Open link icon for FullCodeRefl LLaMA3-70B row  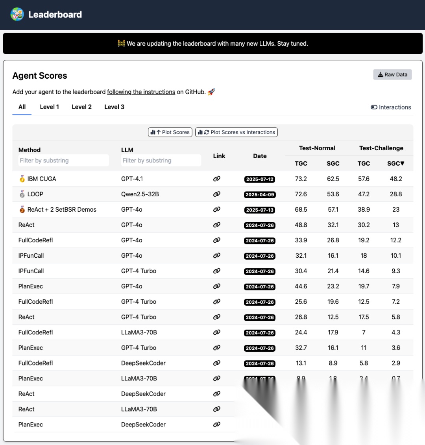pos(216,332)
